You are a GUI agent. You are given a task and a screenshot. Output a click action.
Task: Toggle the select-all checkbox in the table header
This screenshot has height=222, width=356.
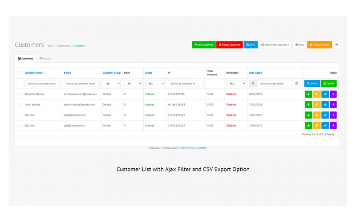pos(20,73)
